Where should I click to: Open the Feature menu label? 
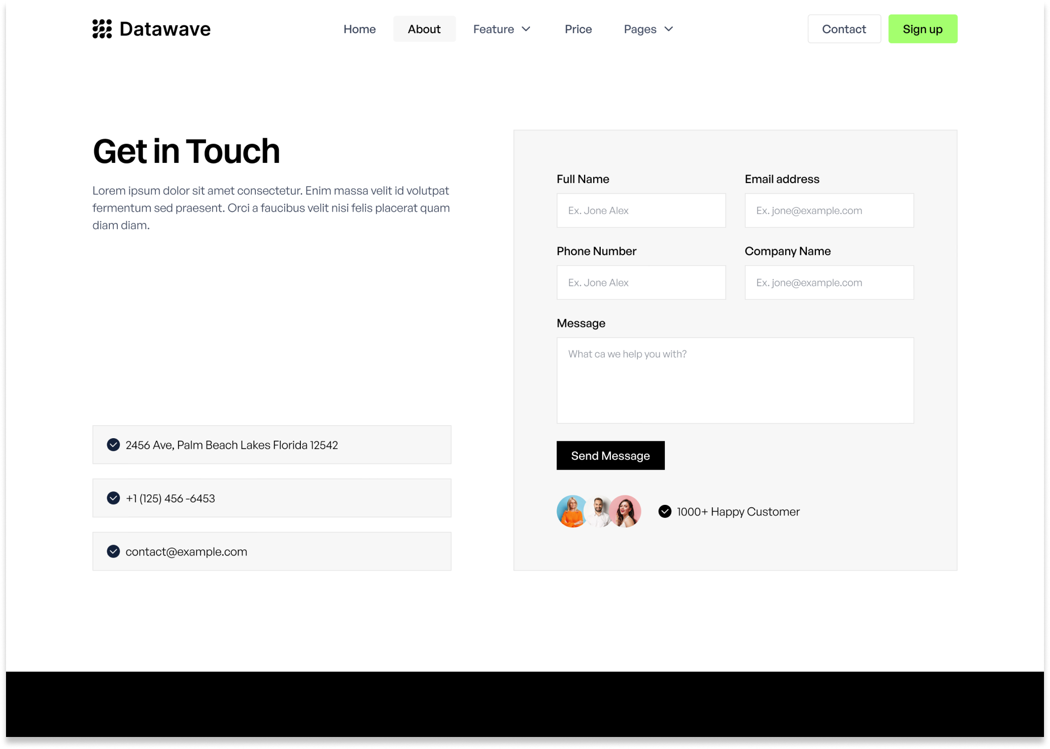point(493,29)
